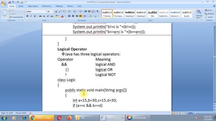Redo action in Quick Access toolbar
The image size is (216, 121).
click(x=18, y=2)
